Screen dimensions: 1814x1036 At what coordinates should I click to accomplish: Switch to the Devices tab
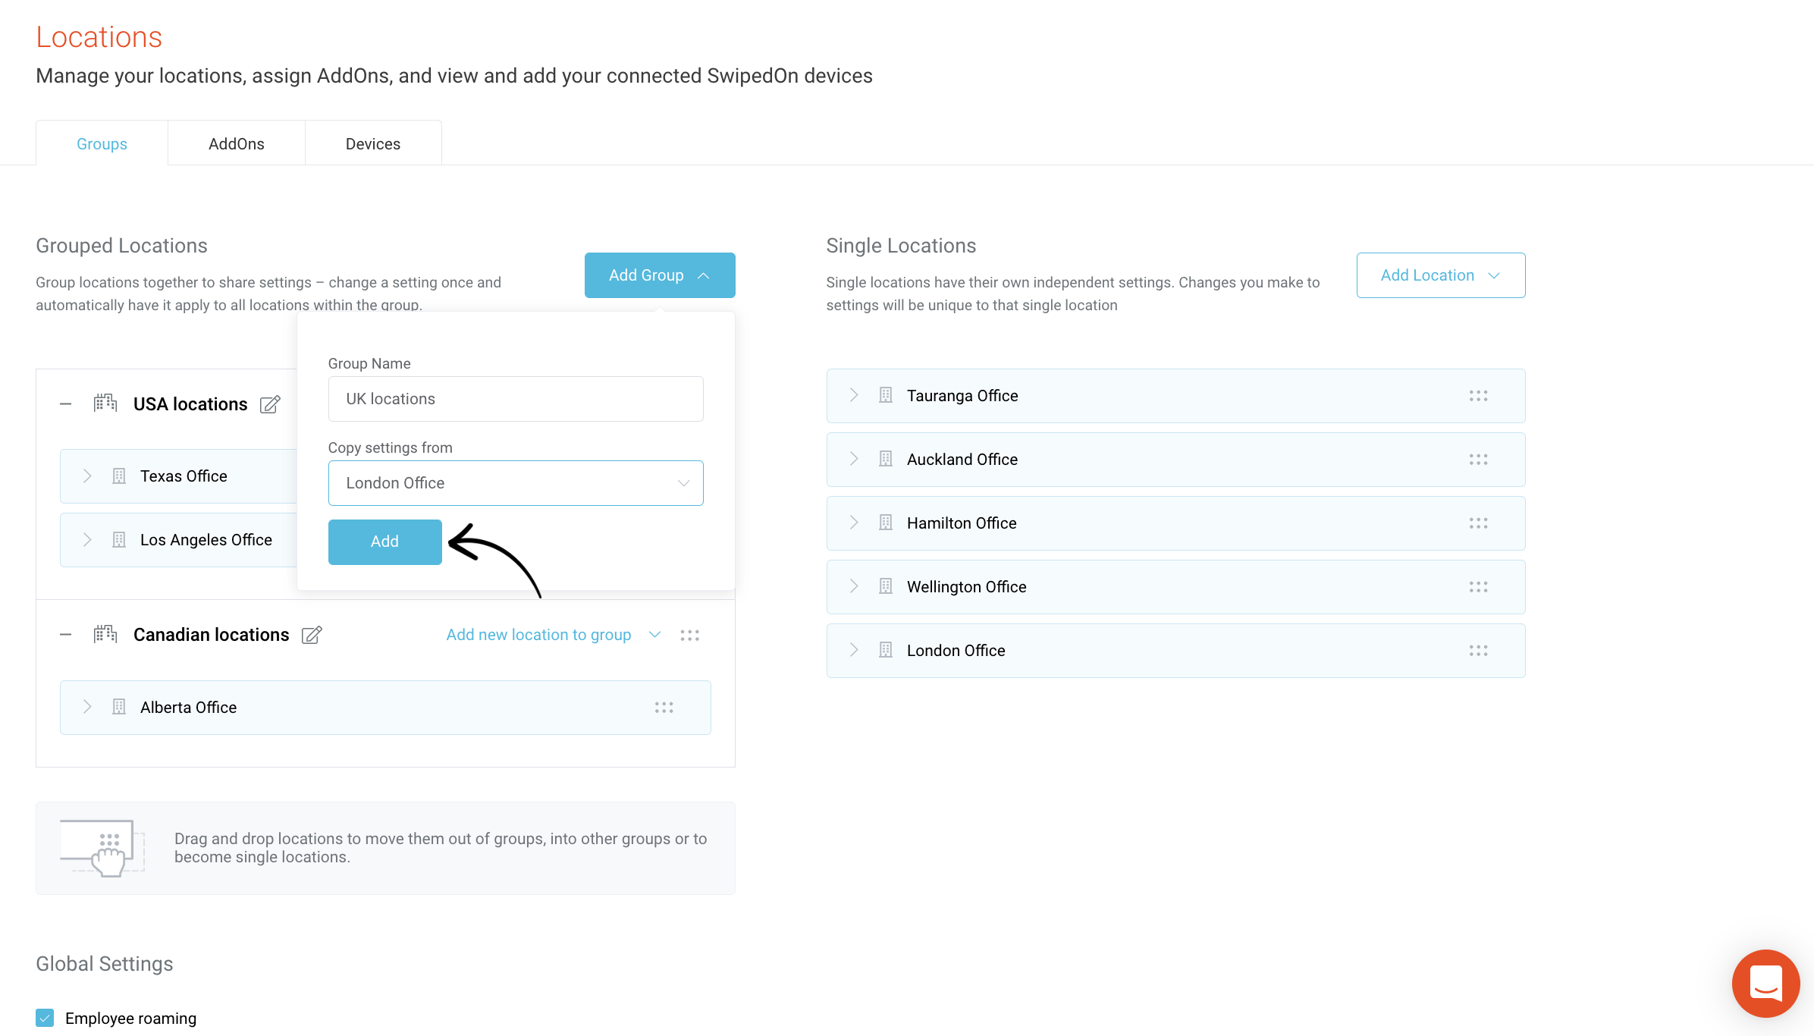(x=373, y=143)
